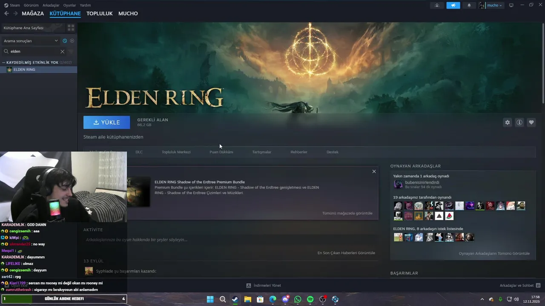Open the Destek tab
The height and width of the screenshot is (306, 545).
tap(333, 152)
